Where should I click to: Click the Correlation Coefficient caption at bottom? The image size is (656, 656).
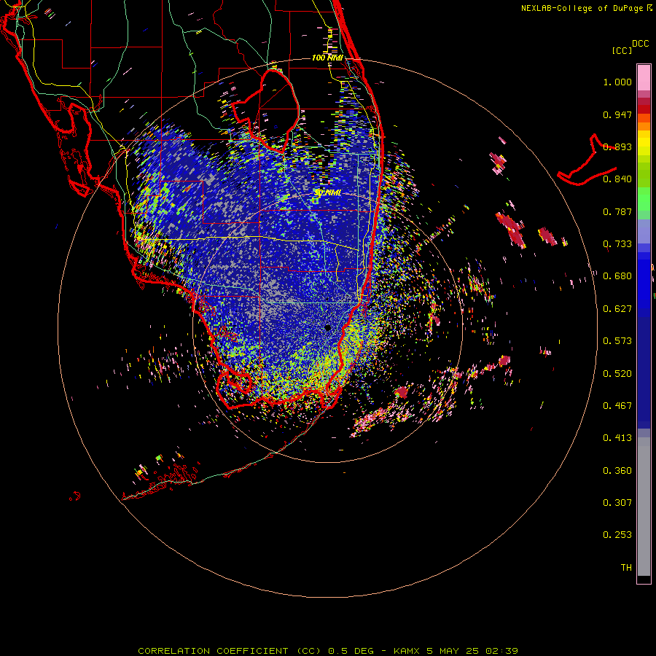[328, 651]
